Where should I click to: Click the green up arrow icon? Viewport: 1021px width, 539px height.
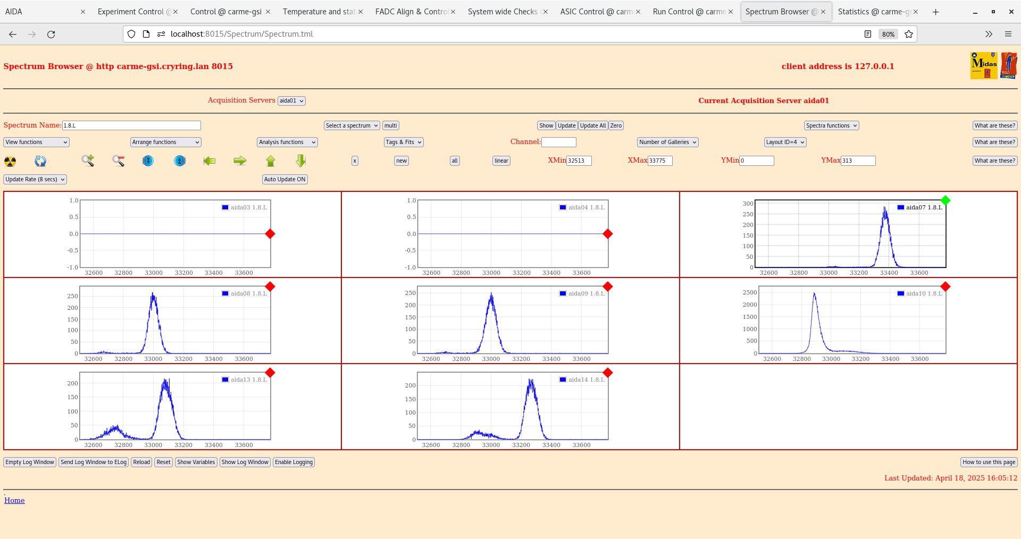(x=271, y=161)
